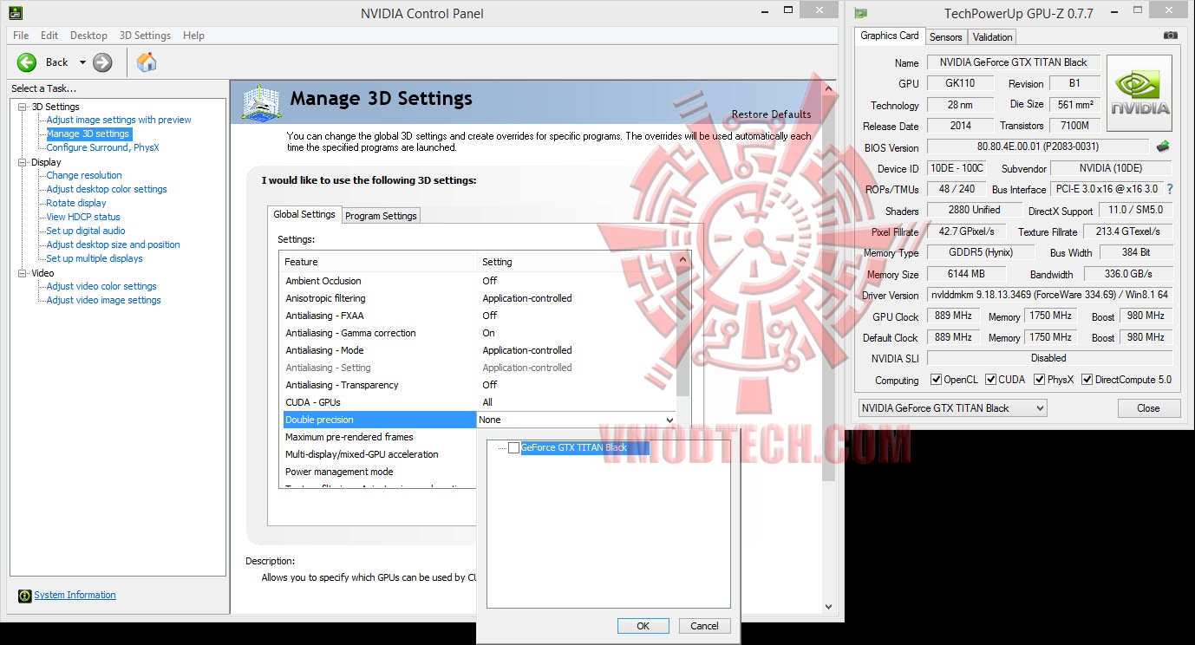
Task: Open the Back button history dropdown arrow
Action: coord(82,62)
